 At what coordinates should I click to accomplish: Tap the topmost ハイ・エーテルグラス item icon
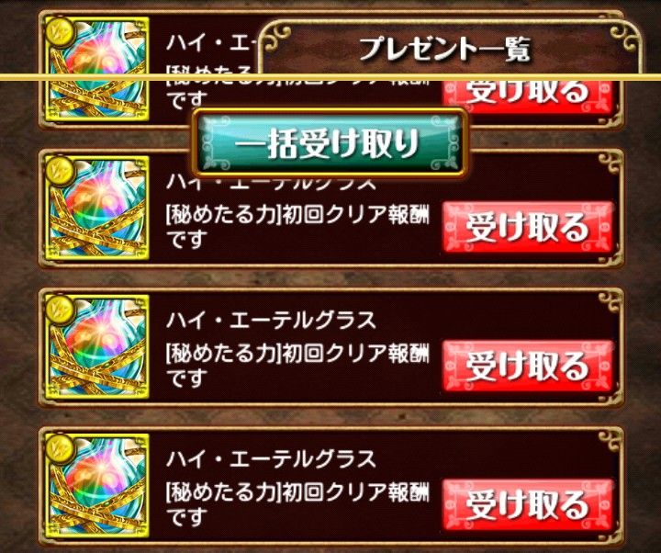(x=97, y=70)
